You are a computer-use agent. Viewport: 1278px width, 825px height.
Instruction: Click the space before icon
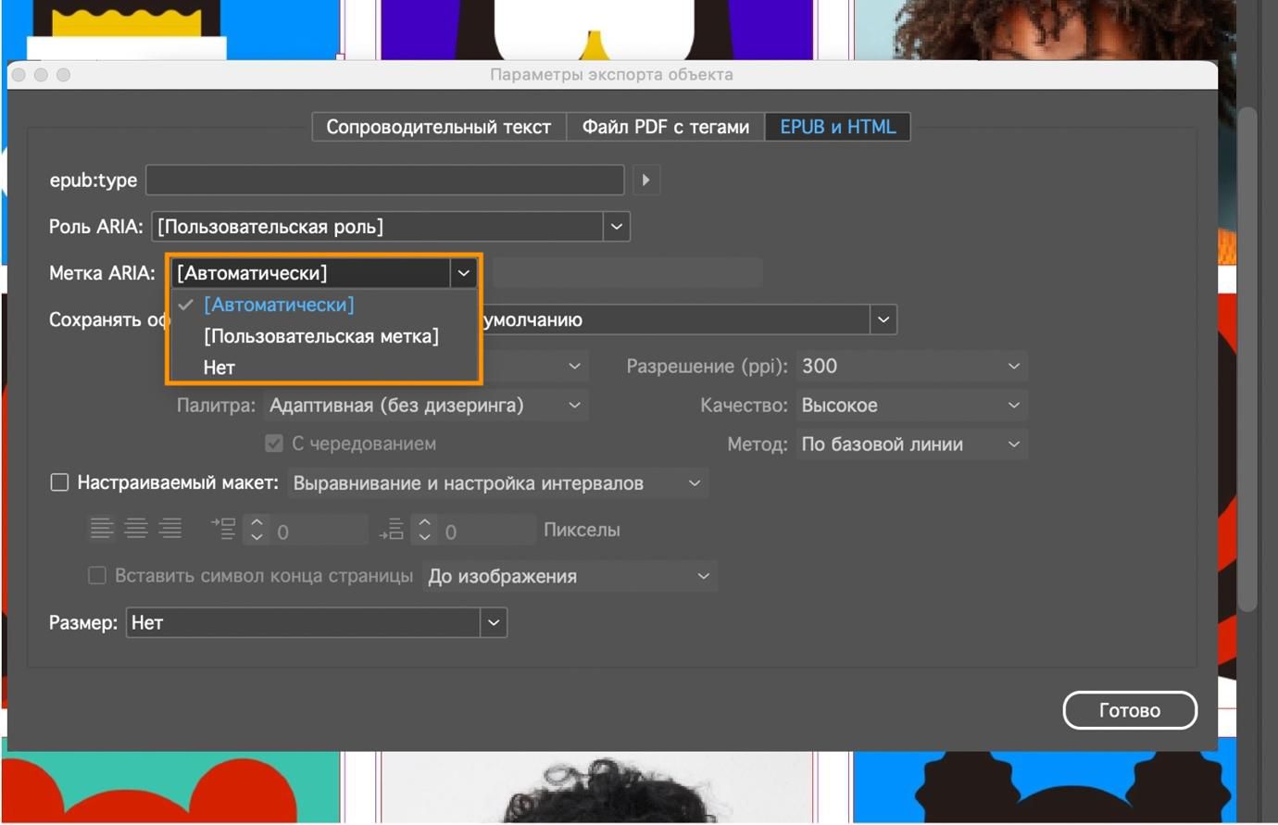[223, 529]
